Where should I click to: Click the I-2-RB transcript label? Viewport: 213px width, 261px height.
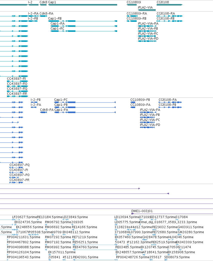tap(33, 19)
